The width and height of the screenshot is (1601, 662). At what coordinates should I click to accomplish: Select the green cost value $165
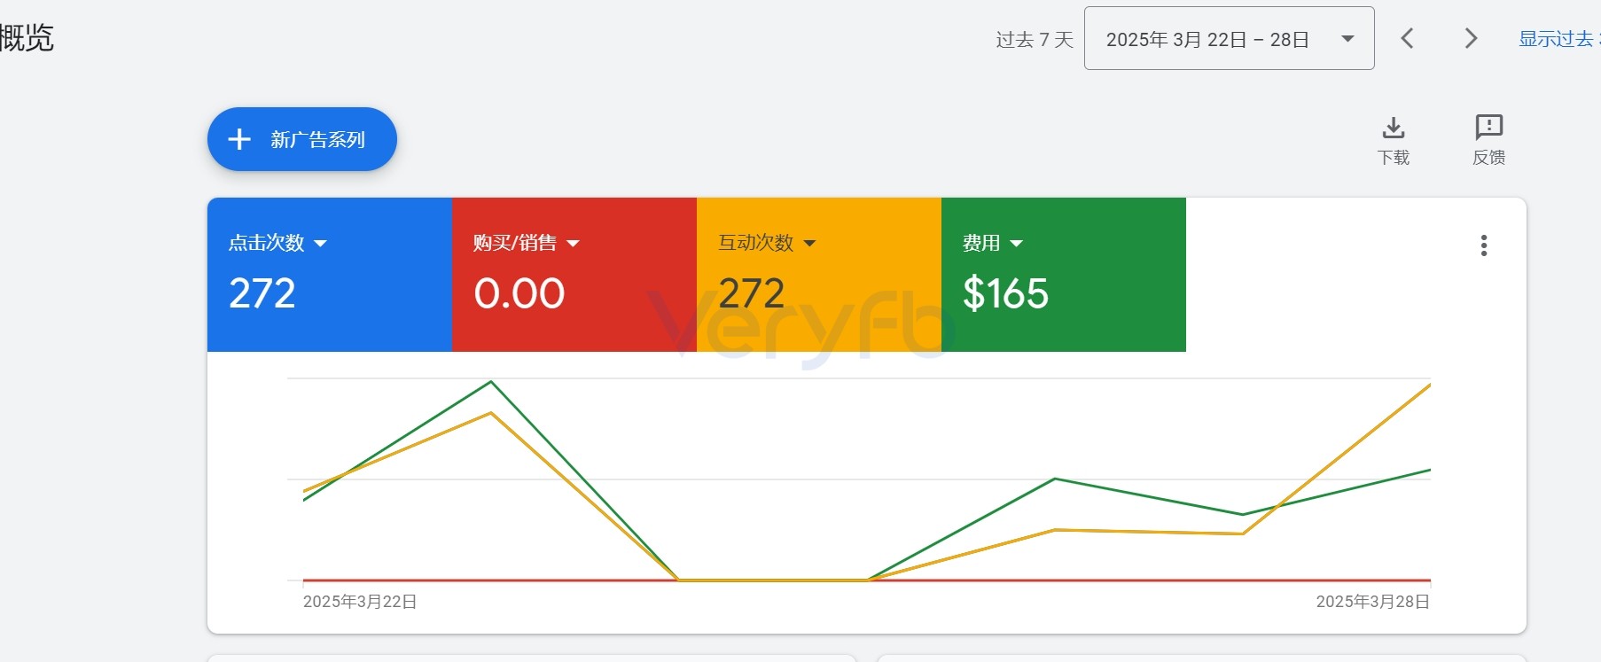1006,293
